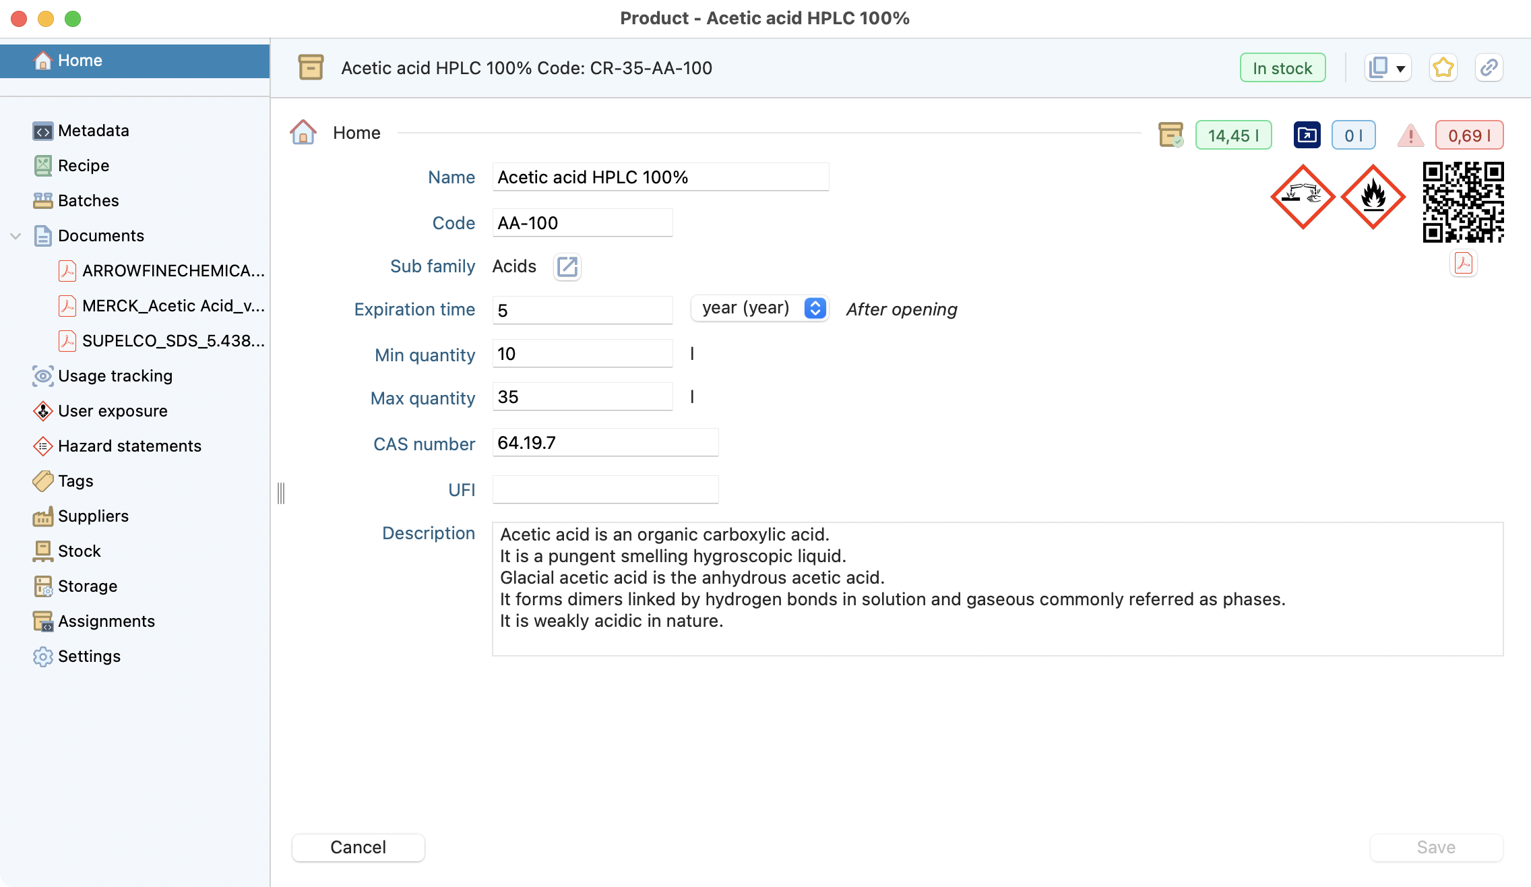Click the Cancel button
The height and width of the screenshot is (887, 1531).
tap(358, 847)
